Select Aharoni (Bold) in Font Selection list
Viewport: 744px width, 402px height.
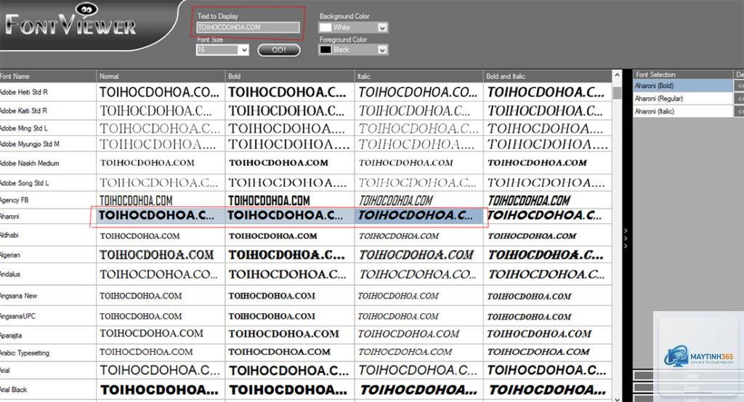pyautogui.click(x=683, y=86)
